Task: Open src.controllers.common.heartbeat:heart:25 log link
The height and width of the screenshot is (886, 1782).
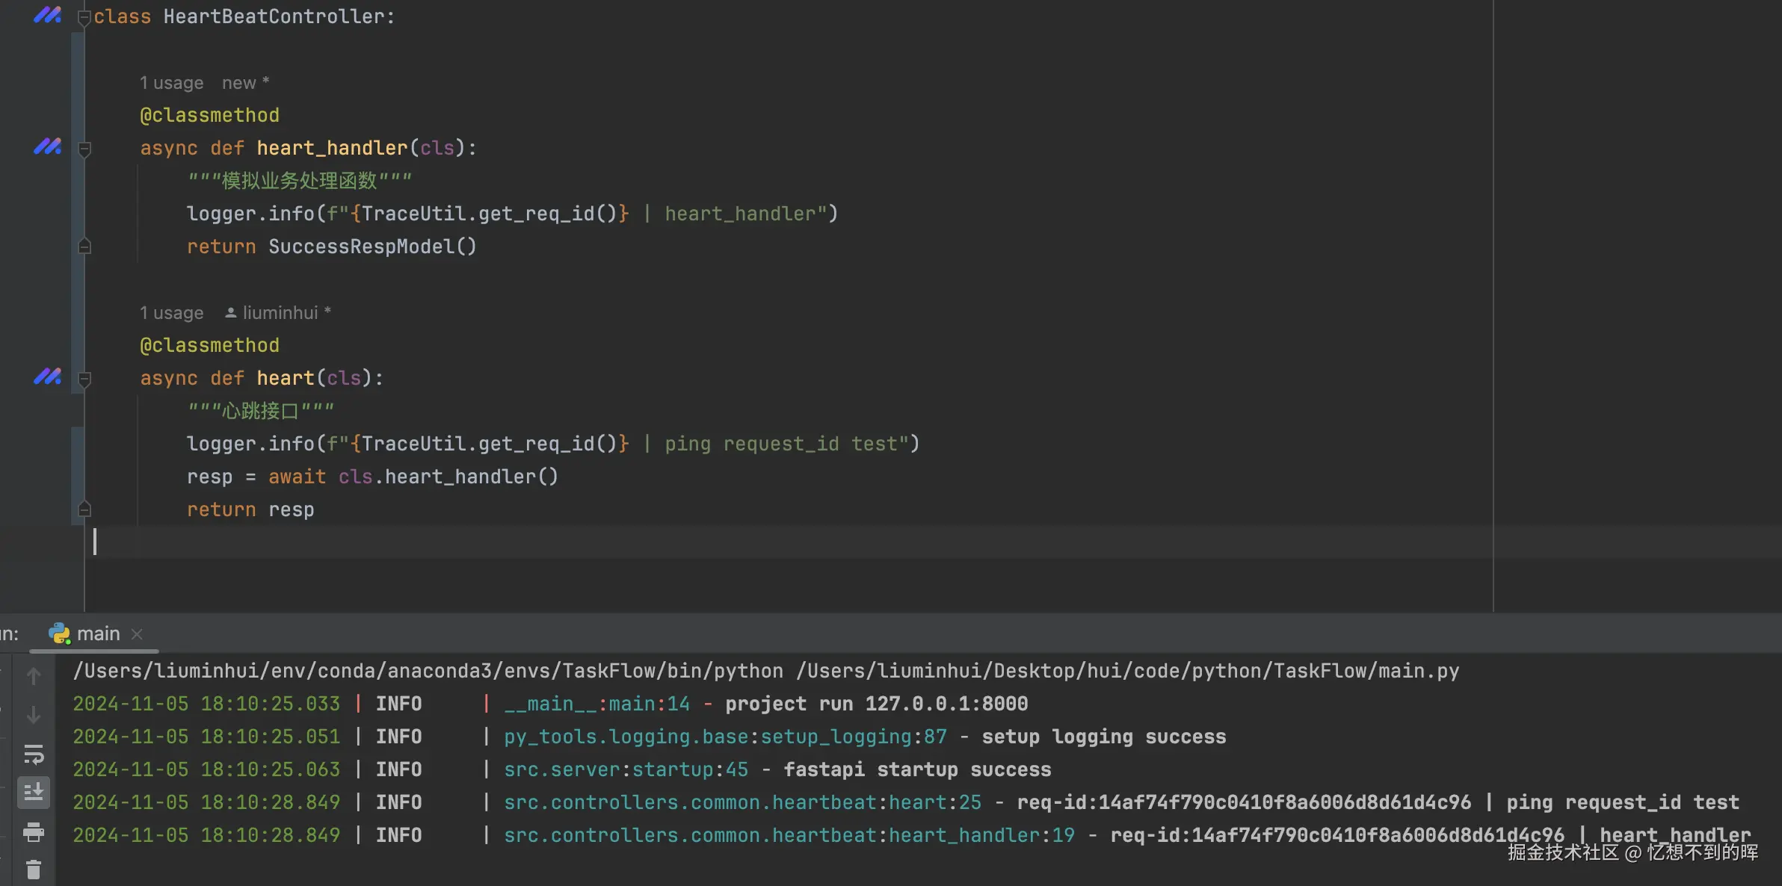Action: [742, 802]
